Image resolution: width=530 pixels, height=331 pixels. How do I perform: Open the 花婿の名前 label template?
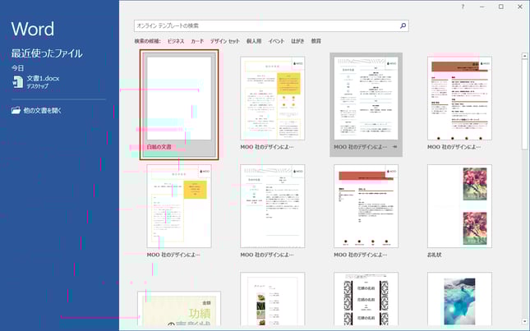(366, 299)
